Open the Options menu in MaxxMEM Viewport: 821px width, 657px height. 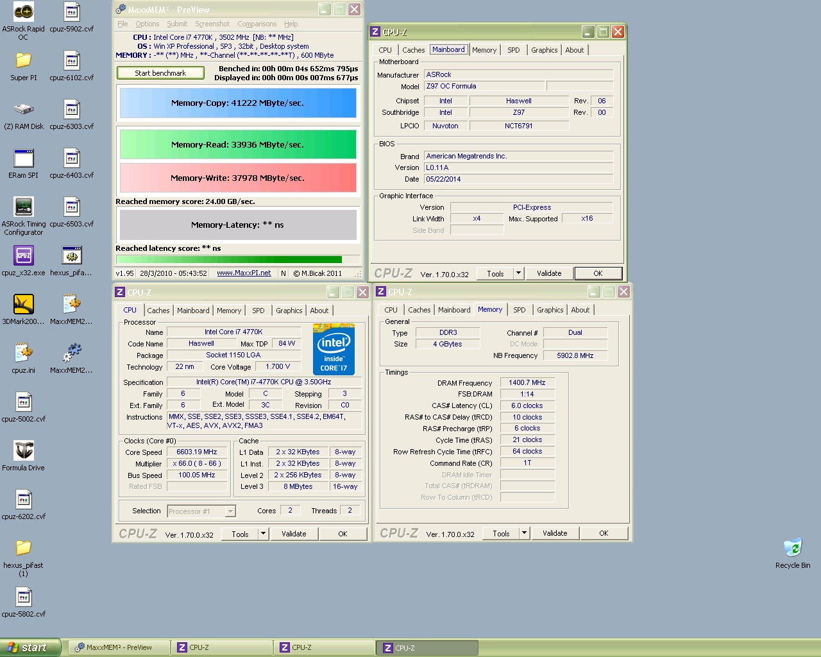click(147, 24)
